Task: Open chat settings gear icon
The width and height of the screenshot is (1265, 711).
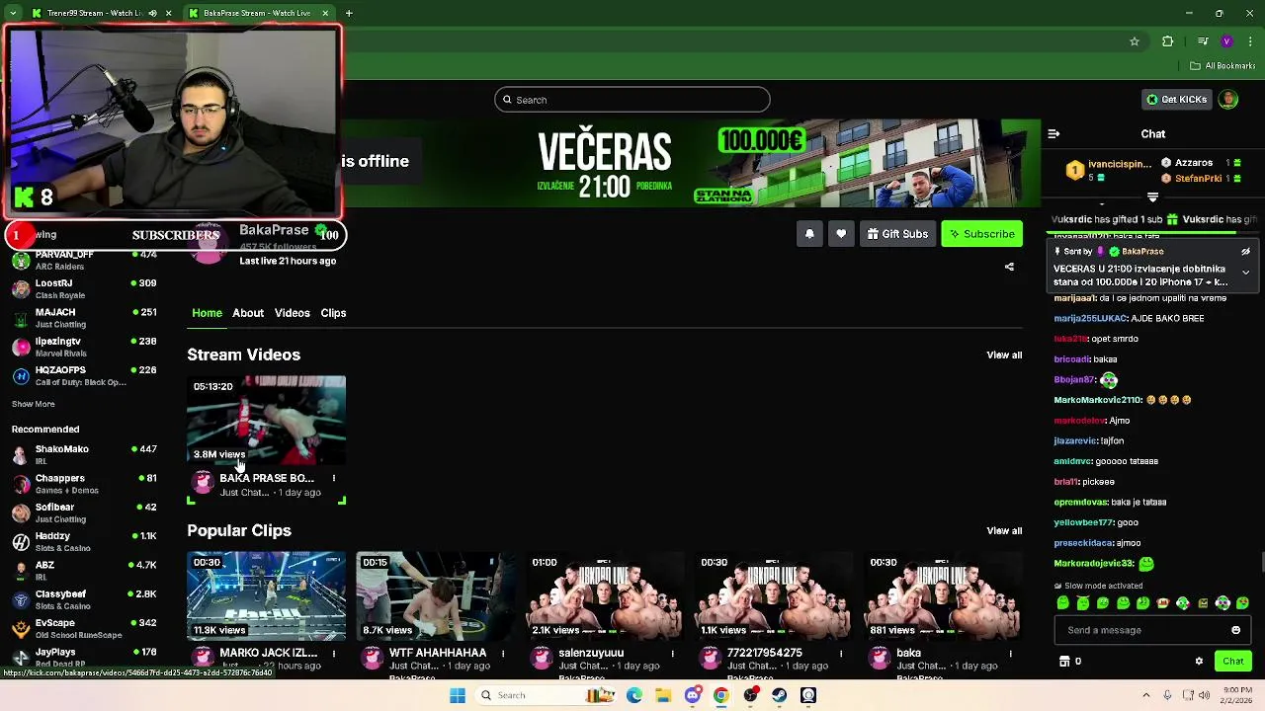Action: tap(1199, 662)
